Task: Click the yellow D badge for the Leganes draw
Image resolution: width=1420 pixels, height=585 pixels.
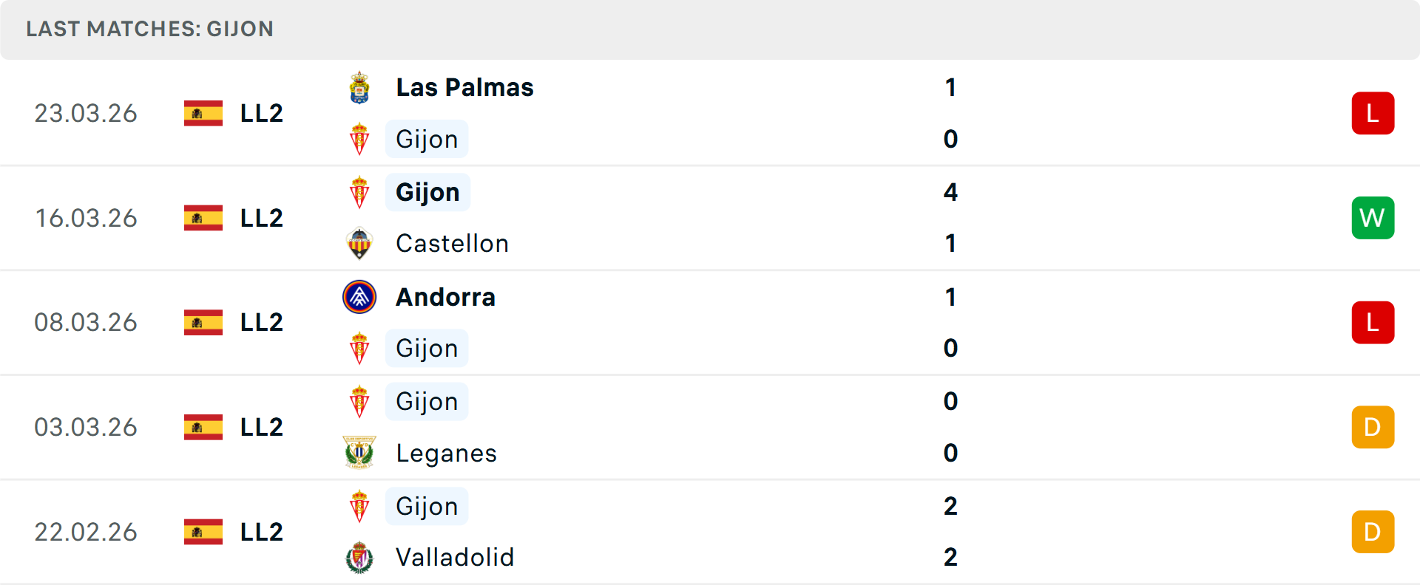Action: click(x=1373, y=427)
